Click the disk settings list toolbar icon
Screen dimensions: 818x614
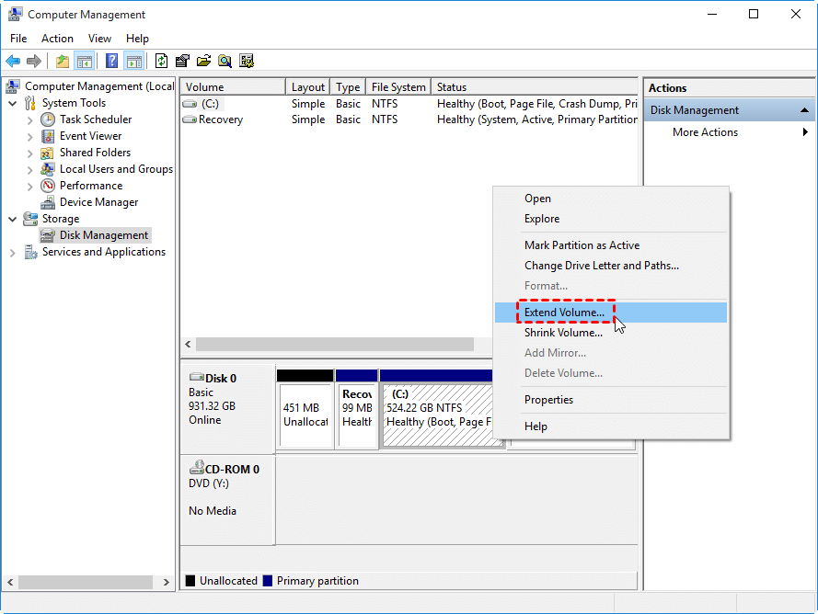pyautogui.click(x=247, y=62)
